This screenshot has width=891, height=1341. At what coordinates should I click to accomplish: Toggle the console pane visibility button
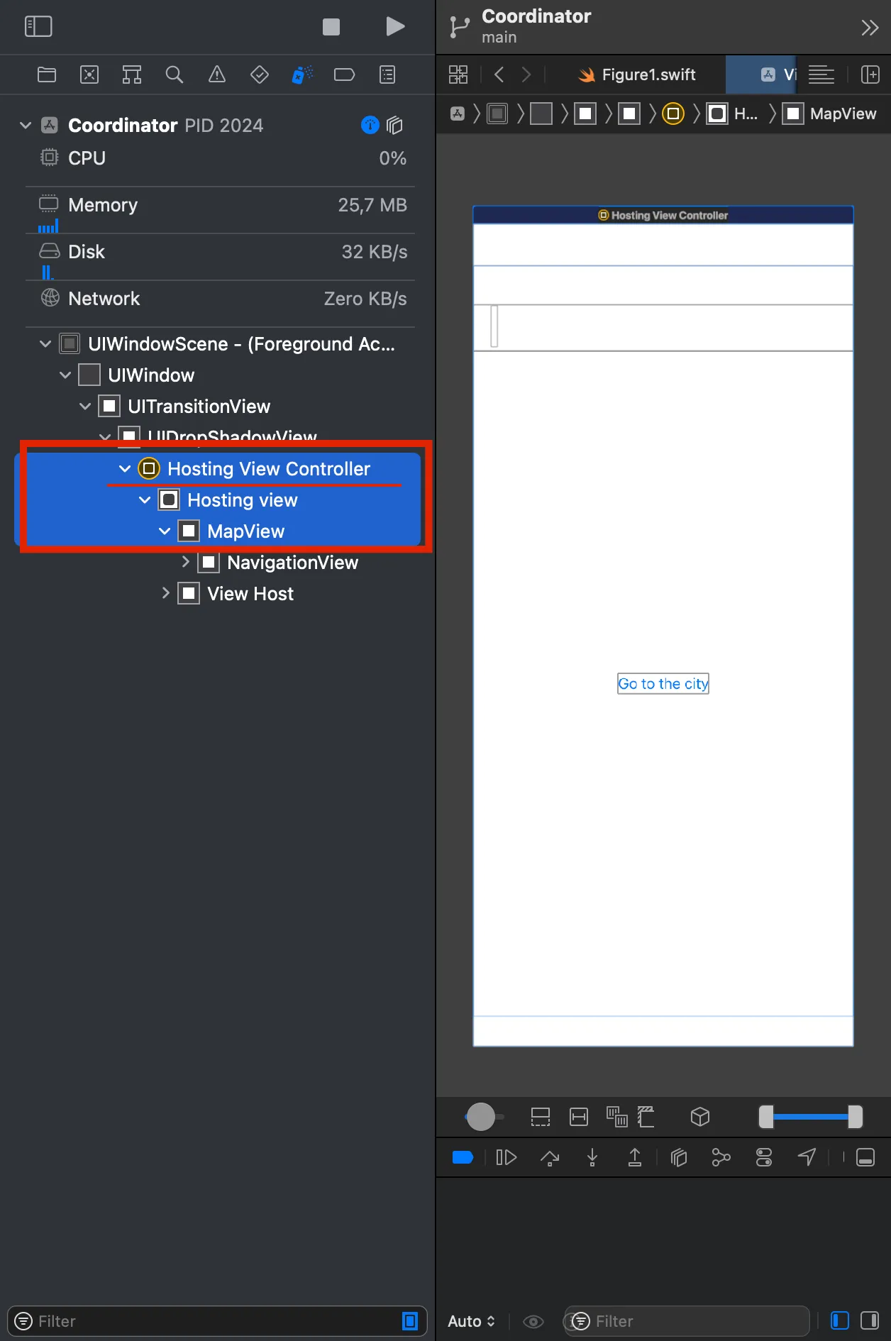coord(869,1320)
